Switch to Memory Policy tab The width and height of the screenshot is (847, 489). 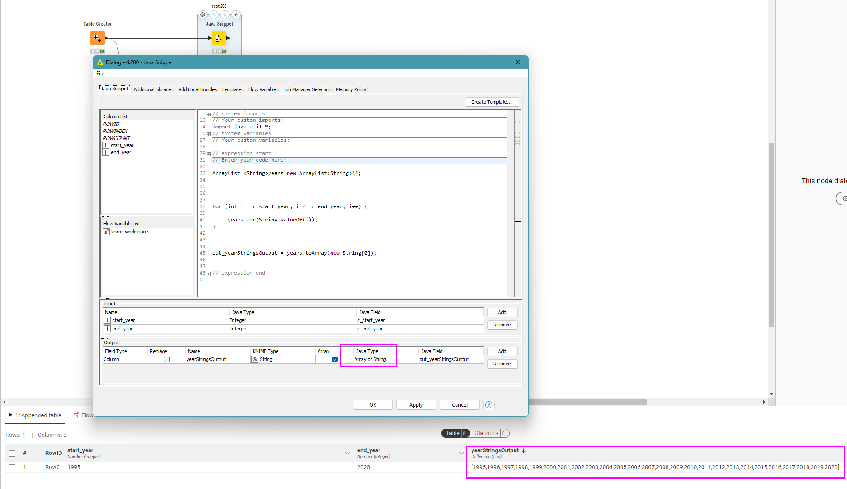tap(351, 89)
